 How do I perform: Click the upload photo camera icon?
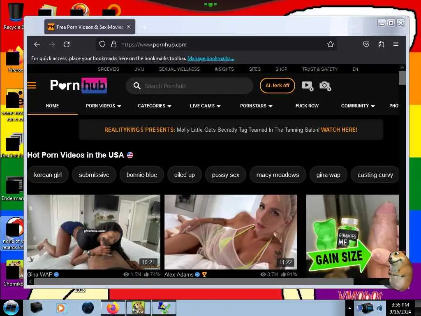pos(325,86)
